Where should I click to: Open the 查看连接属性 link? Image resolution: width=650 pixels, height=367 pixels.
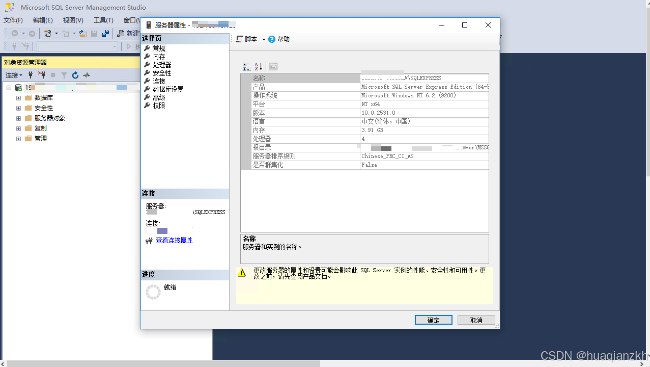click(x=174, y=240)
